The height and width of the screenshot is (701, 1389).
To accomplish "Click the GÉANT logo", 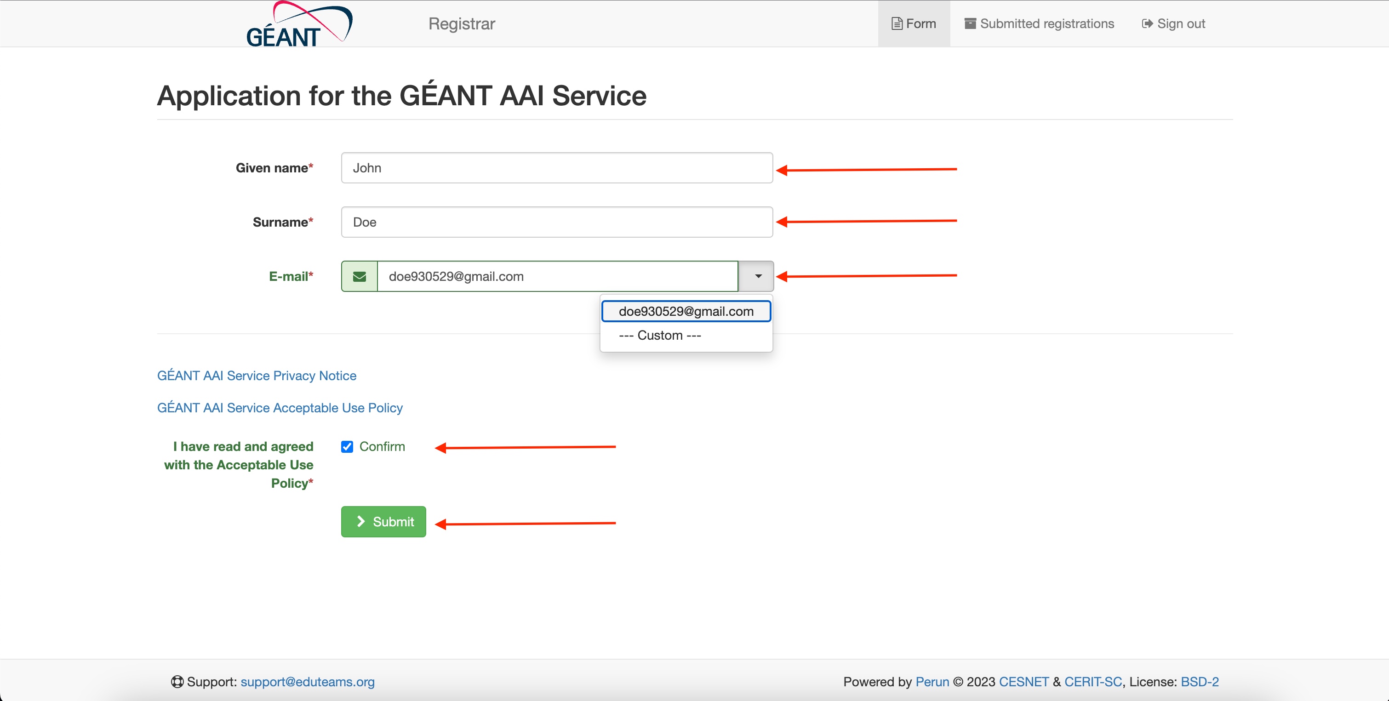I will 299,24.
